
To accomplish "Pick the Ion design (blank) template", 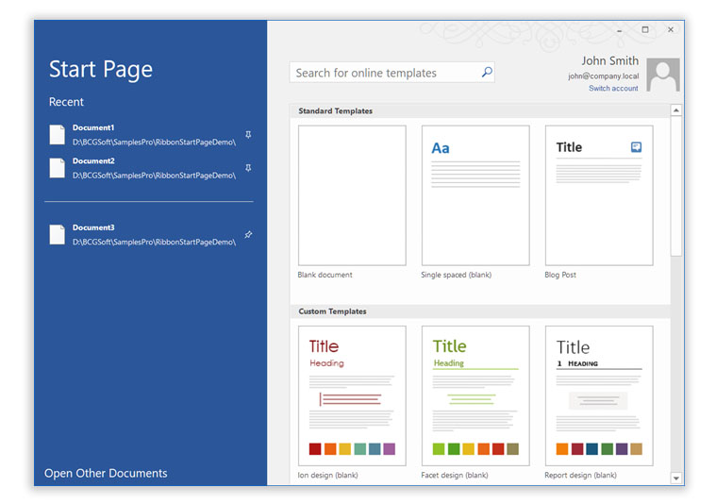I will point(352,395).
